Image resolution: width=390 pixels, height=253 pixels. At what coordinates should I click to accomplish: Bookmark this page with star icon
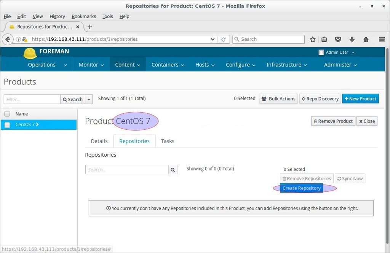tap(313, 39)
